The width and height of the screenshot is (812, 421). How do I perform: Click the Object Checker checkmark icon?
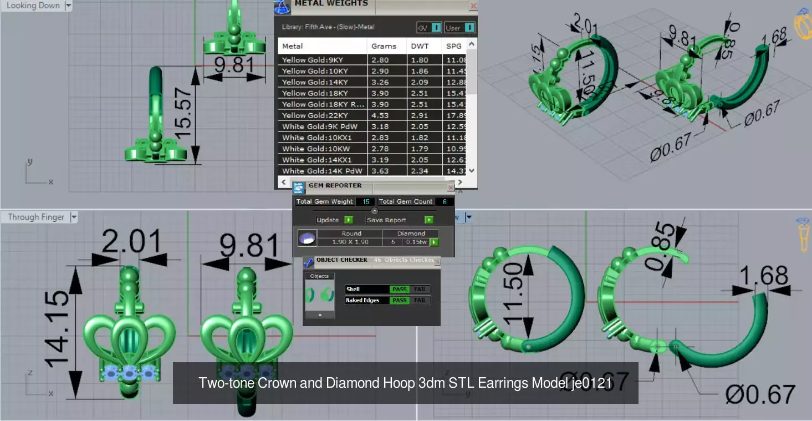309,261
